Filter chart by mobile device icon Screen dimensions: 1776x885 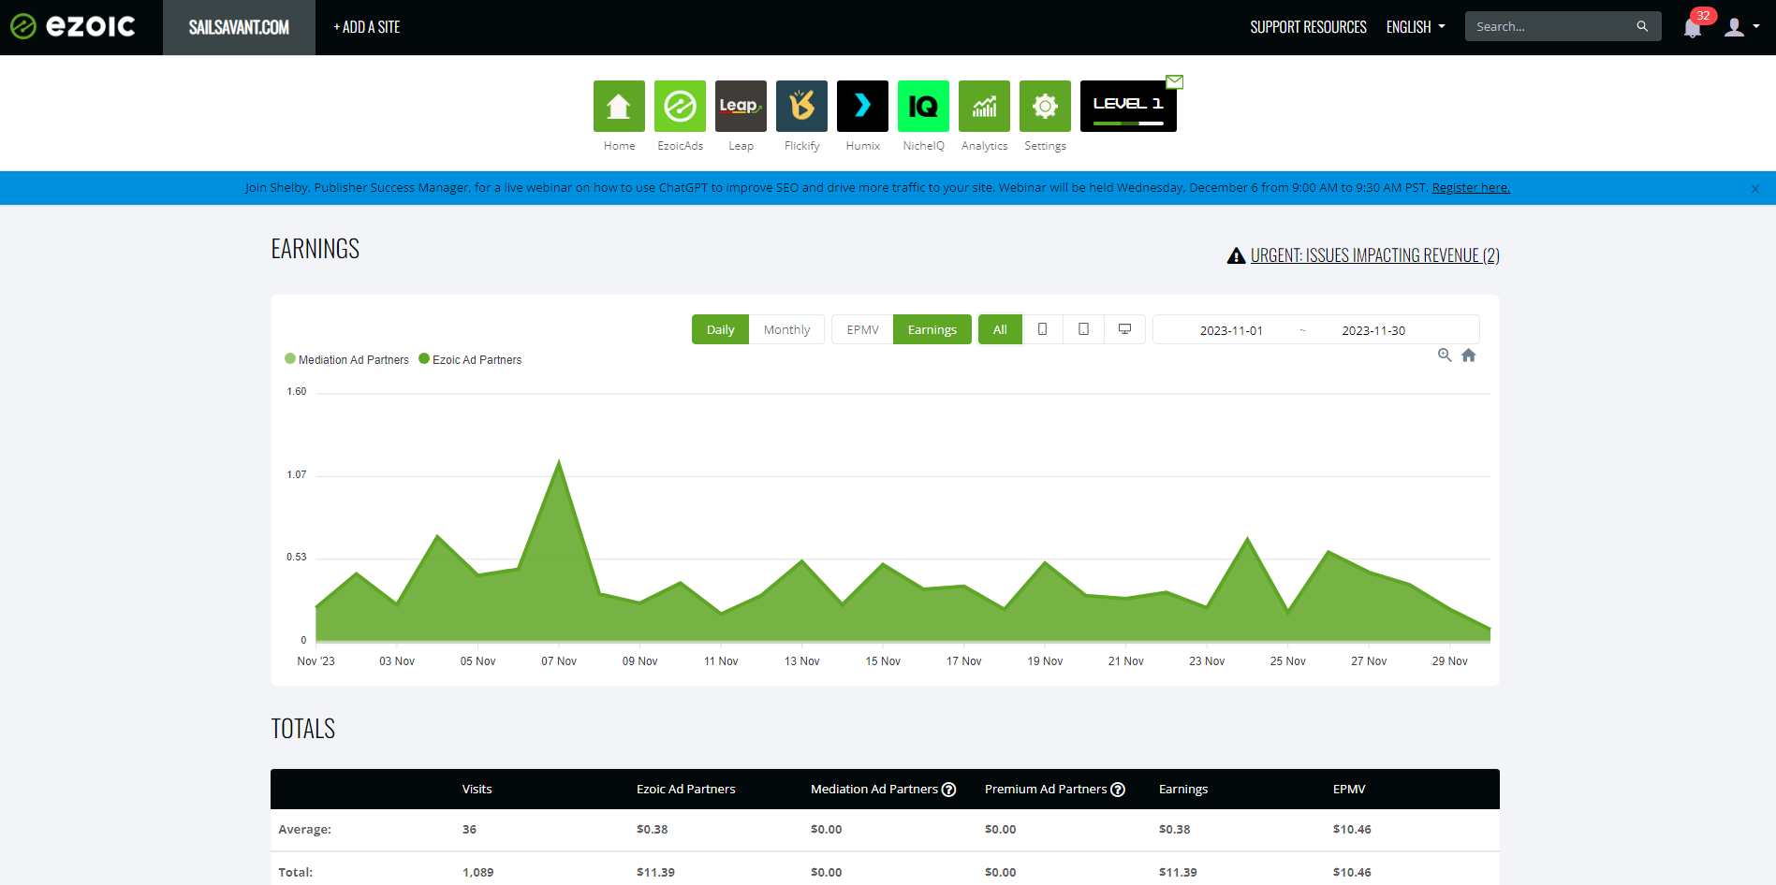pos(1042,329)
